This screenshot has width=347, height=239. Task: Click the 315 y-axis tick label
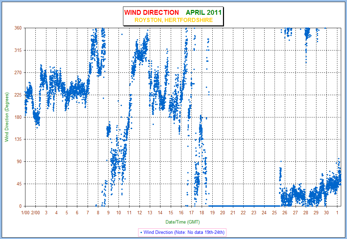(x=18, y=50)
